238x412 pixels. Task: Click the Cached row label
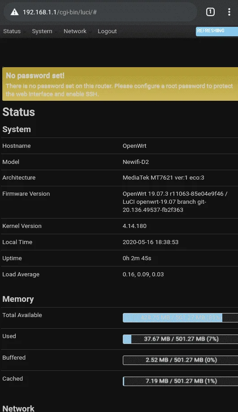point(13,378)
